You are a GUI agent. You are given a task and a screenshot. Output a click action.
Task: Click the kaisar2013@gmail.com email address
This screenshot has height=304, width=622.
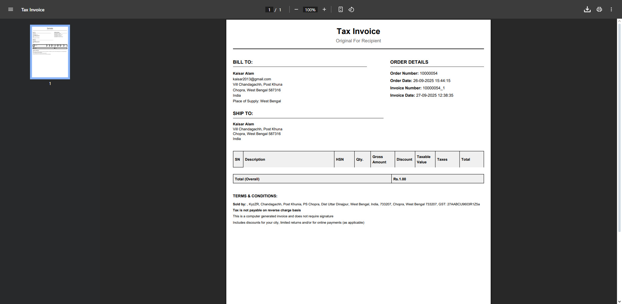point(252,79)
